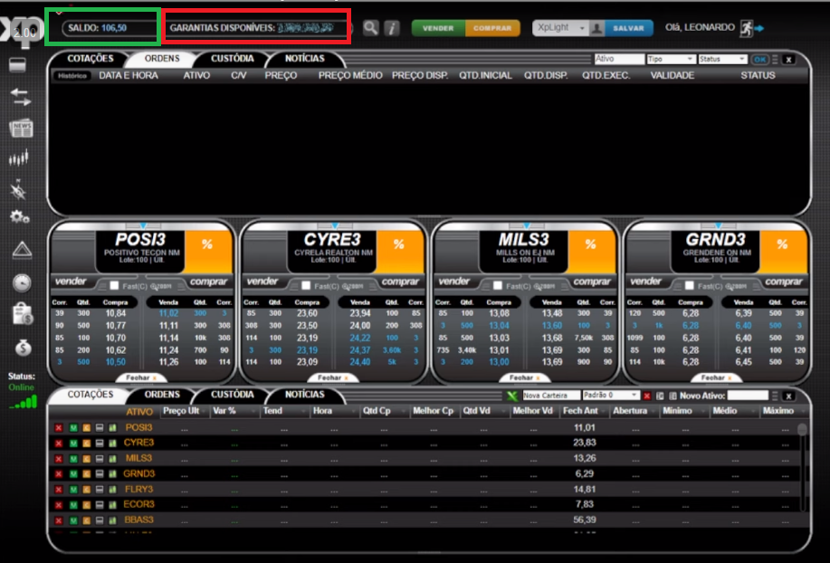This screenshot has height=563, width=830.
Task: Click the clock icon in left sidebar
Action: 22,282
